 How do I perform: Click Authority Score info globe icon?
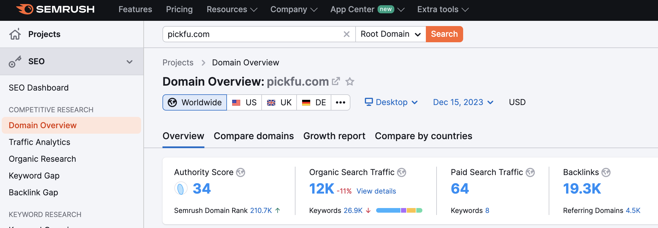[x=241, y=172]
